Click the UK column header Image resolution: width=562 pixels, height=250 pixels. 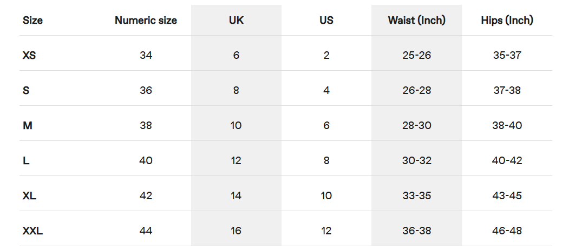[x=236, y=21]
